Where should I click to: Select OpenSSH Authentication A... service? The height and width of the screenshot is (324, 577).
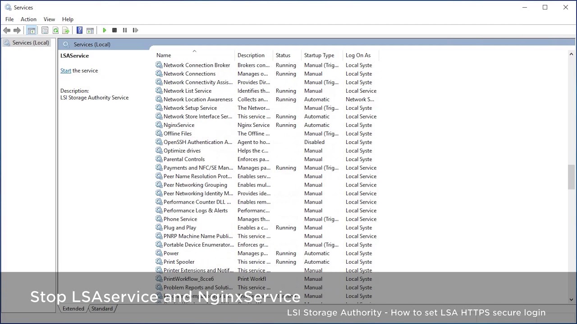(198, 142)
